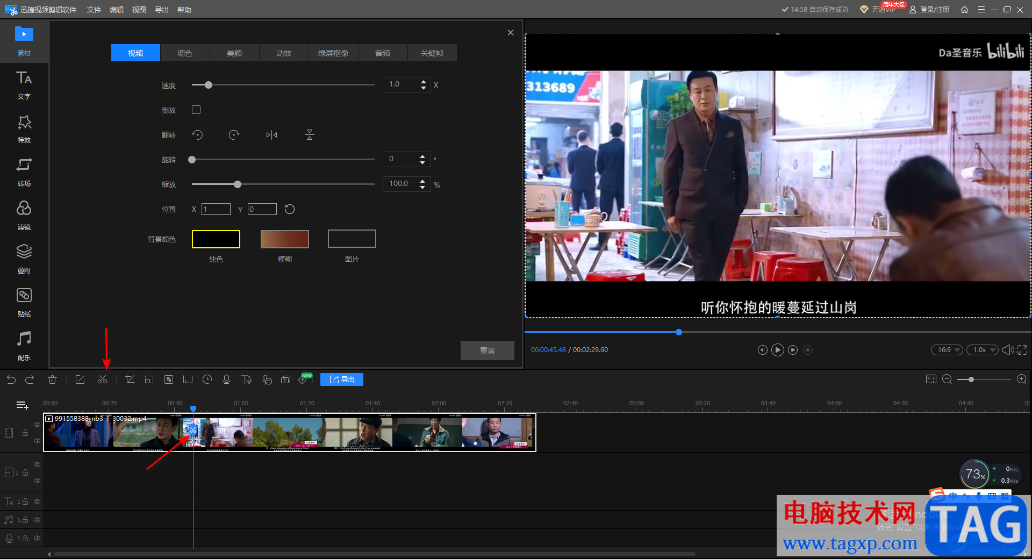
Task: Open the 特效 effects panel
Action: [24, 128]
